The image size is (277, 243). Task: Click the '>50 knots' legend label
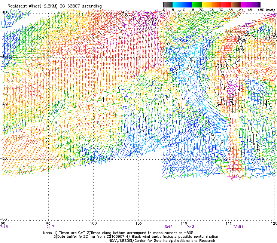(x=266, y=10)
